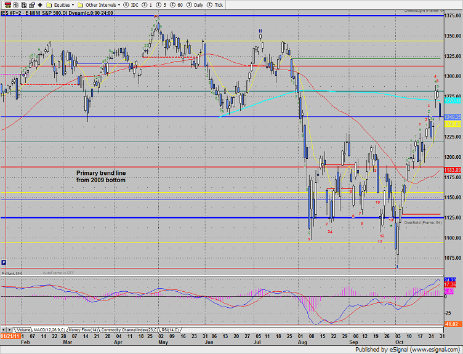Click the 'AutoFrame is OFF' label

click(58, 273)
